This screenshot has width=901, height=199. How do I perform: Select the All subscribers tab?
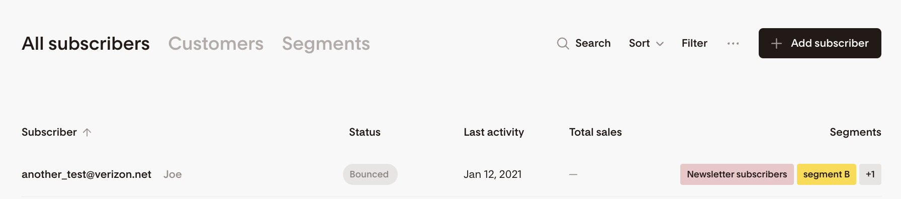[85, 44]
